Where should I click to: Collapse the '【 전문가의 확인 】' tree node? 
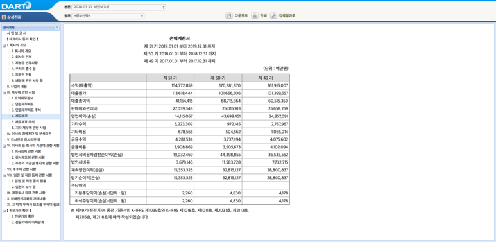4,211
